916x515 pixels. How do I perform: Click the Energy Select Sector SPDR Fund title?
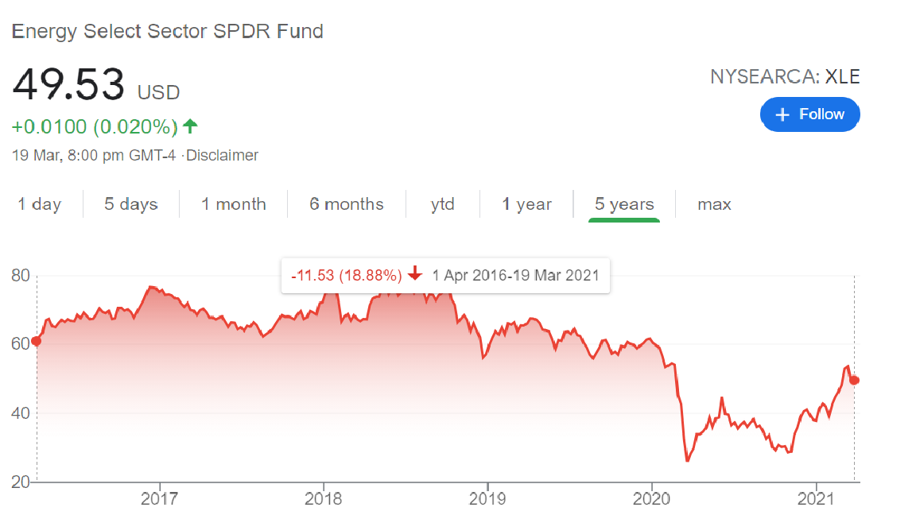[x=167, y=32]
